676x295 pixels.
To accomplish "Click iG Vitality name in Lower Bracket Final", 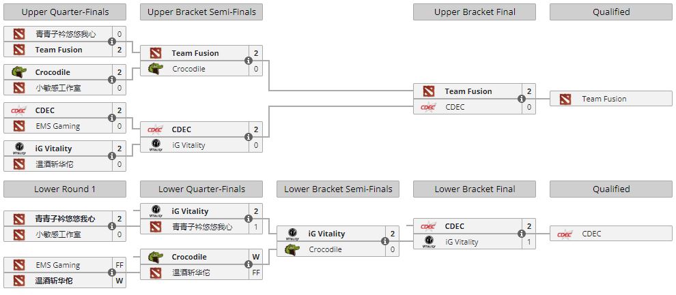I will (x=462, y=242).
